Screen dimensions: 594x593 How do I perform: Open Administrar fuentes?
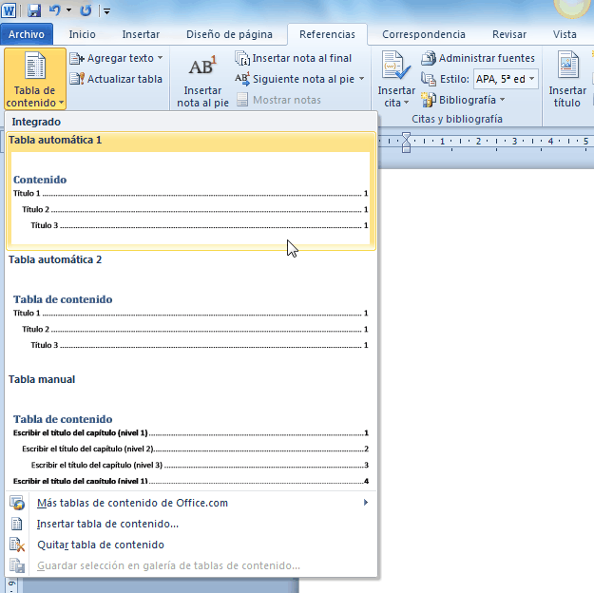(478, 58)
